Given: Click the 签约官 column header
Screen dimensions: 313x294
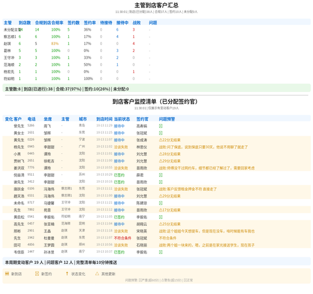Looking at the screenshot, I should point(142,119).
